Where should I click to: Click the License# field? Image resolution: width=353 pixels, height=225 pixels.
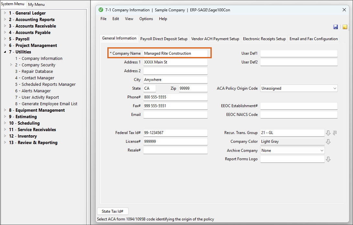(176, 141)
